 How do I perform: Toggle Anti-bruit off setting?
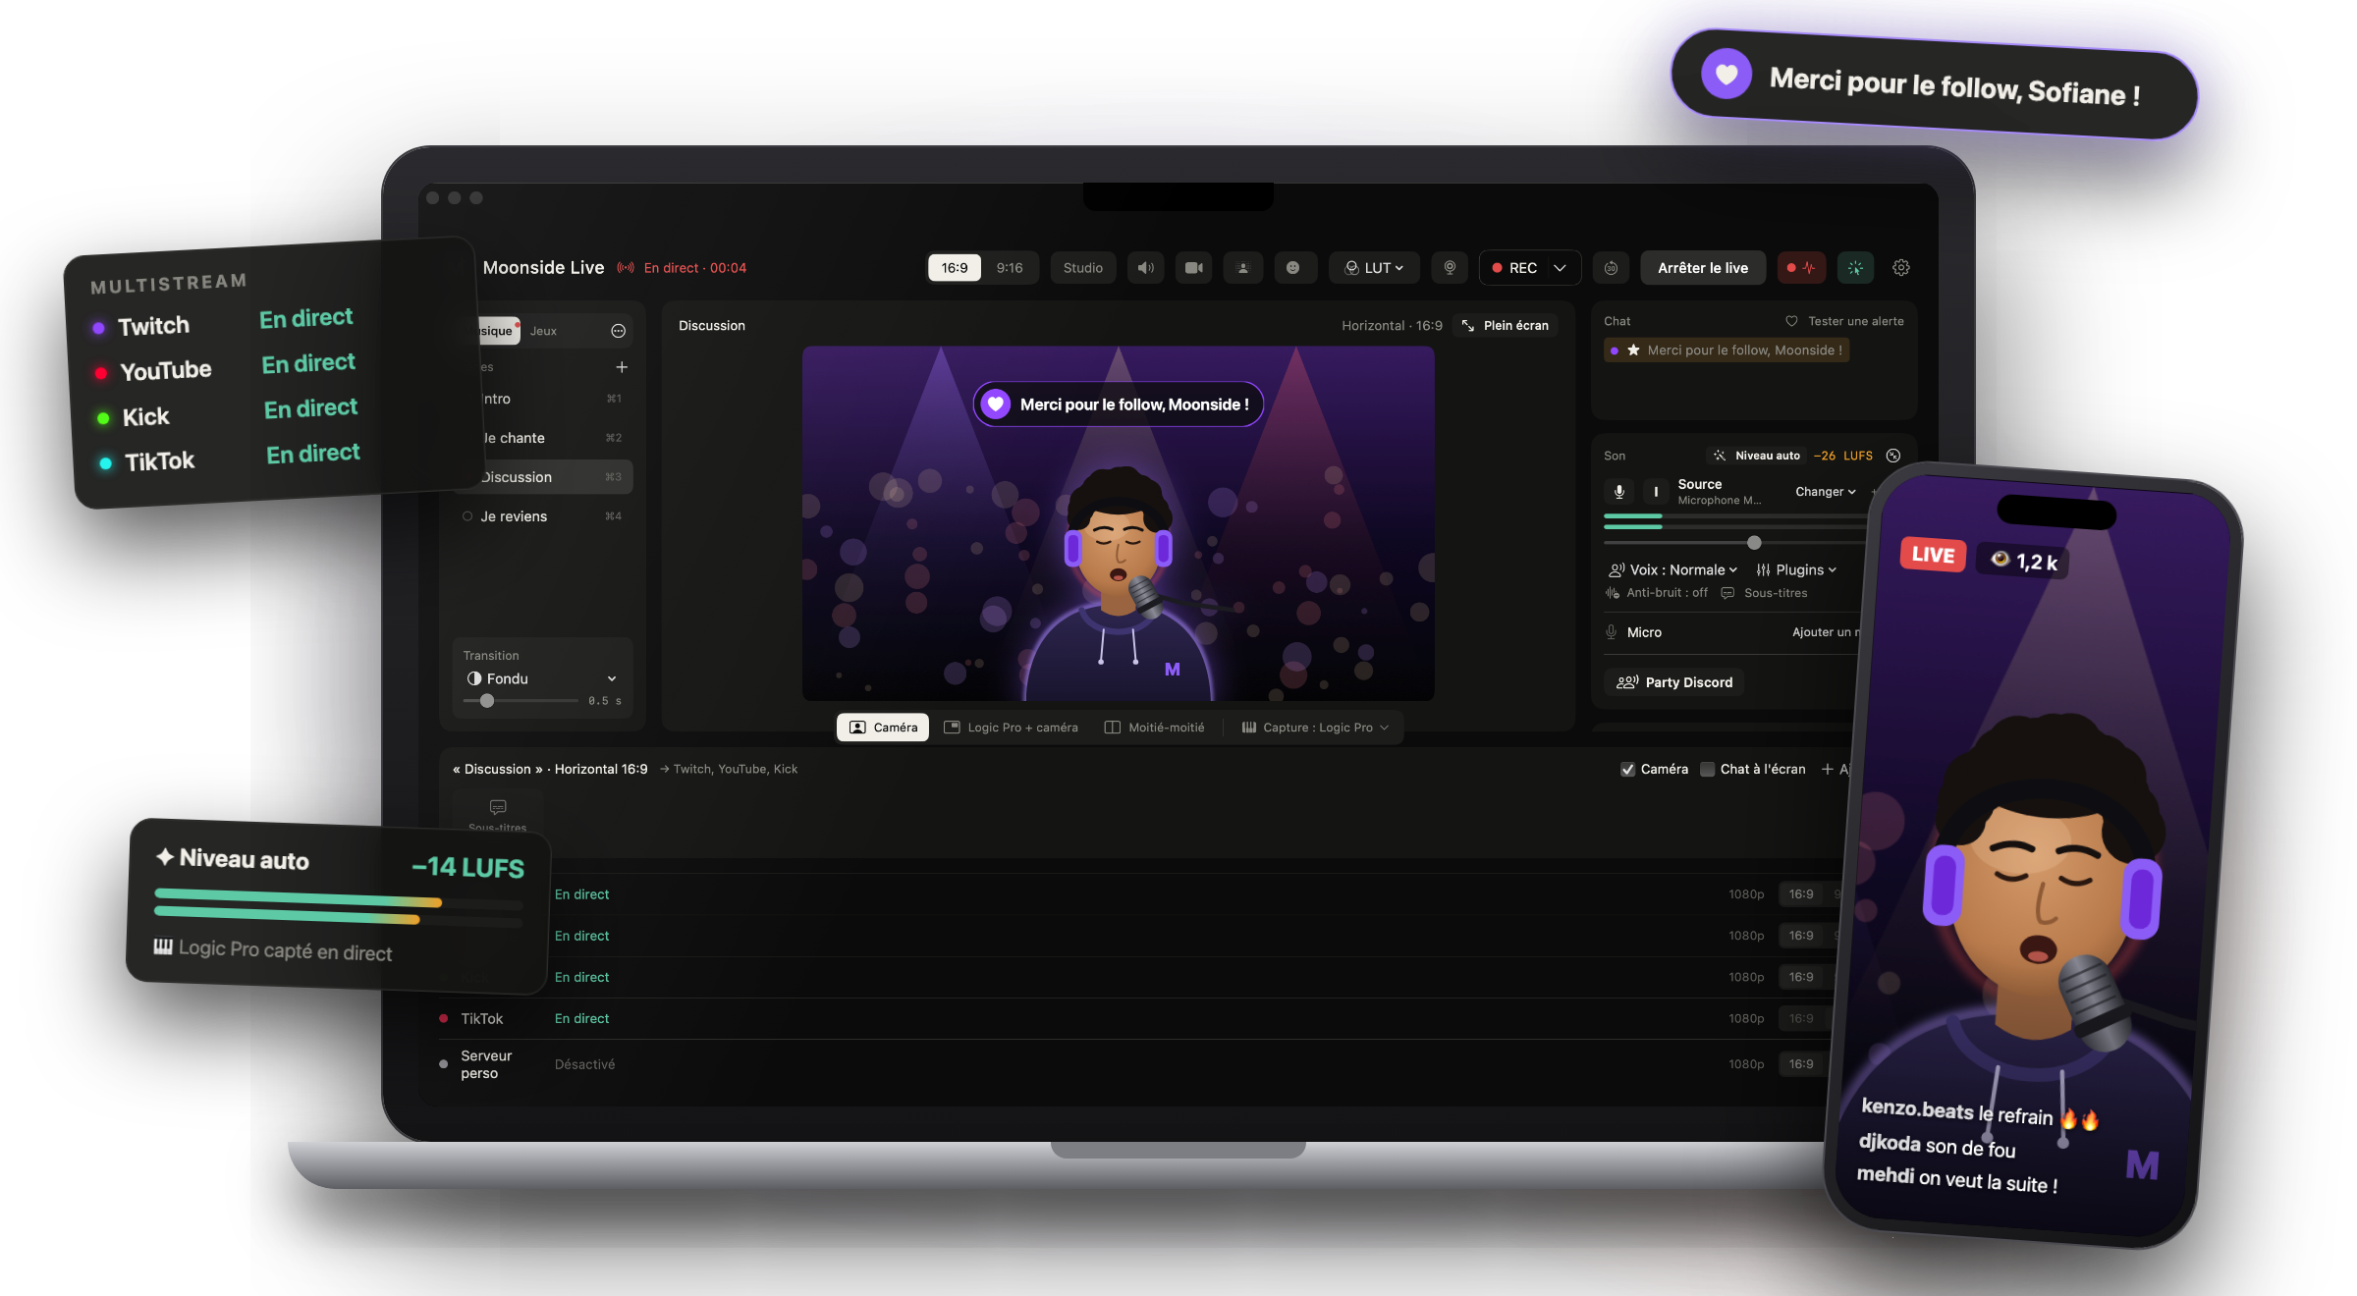click(1657, 593)
